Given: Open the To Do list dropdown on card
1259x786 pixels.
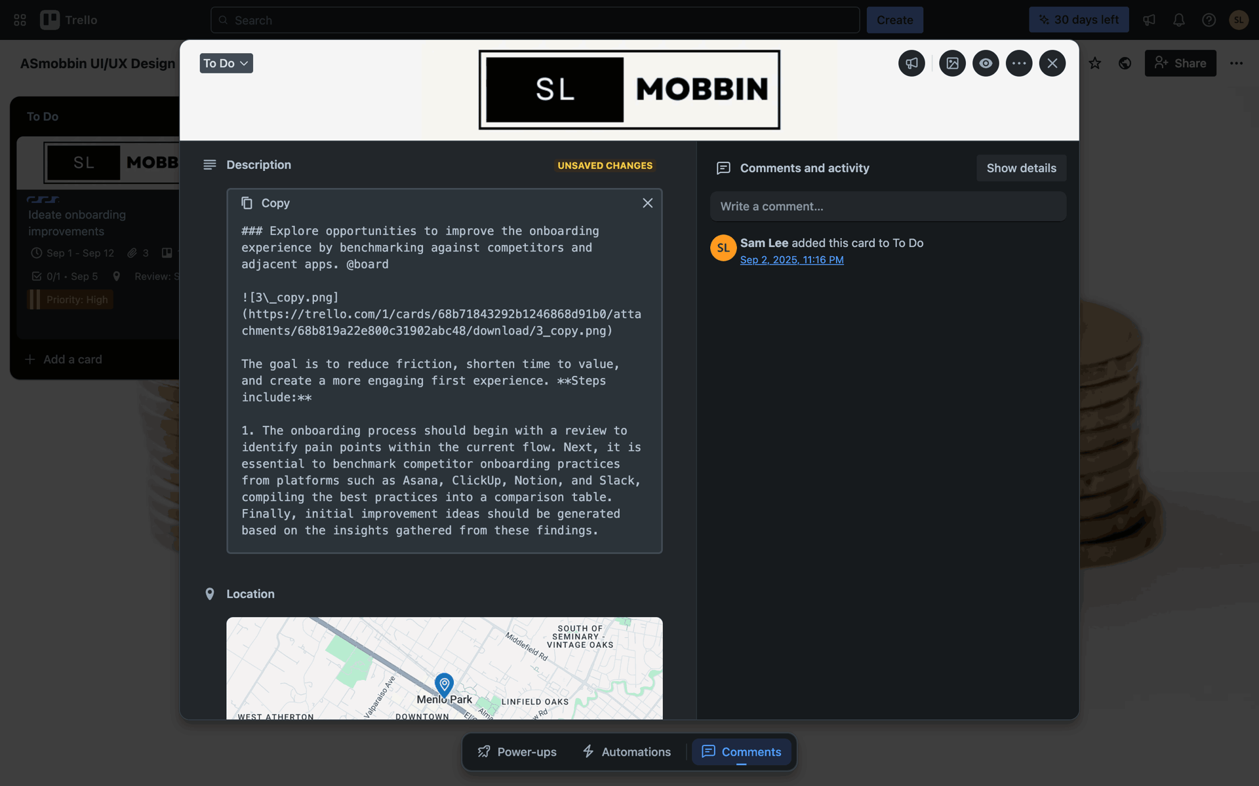Looking at the screenshot, I should 226,64.
